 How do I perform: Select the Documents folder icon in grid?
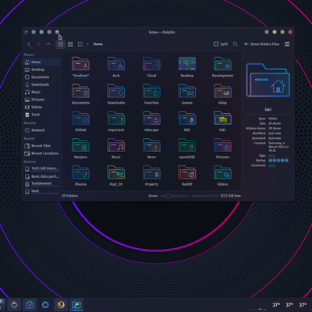[80, 91]
